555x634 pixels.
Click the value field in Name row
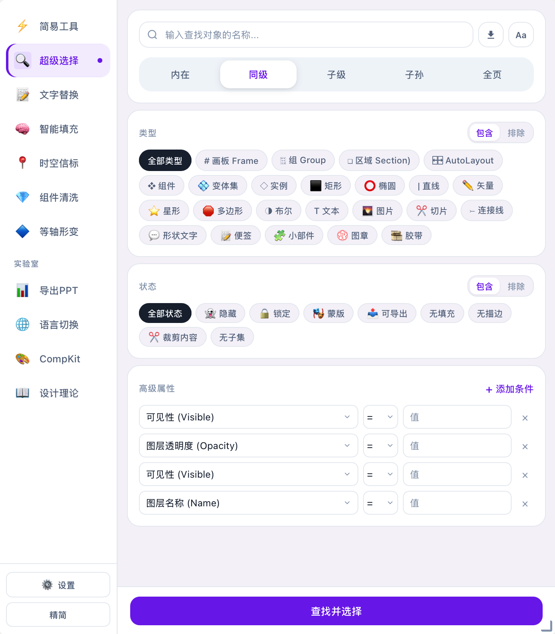click(x=457, y=503)
